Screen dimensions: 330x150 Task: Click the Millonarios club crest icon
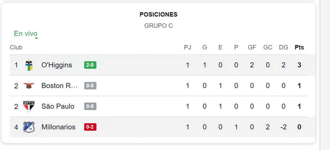29,127
